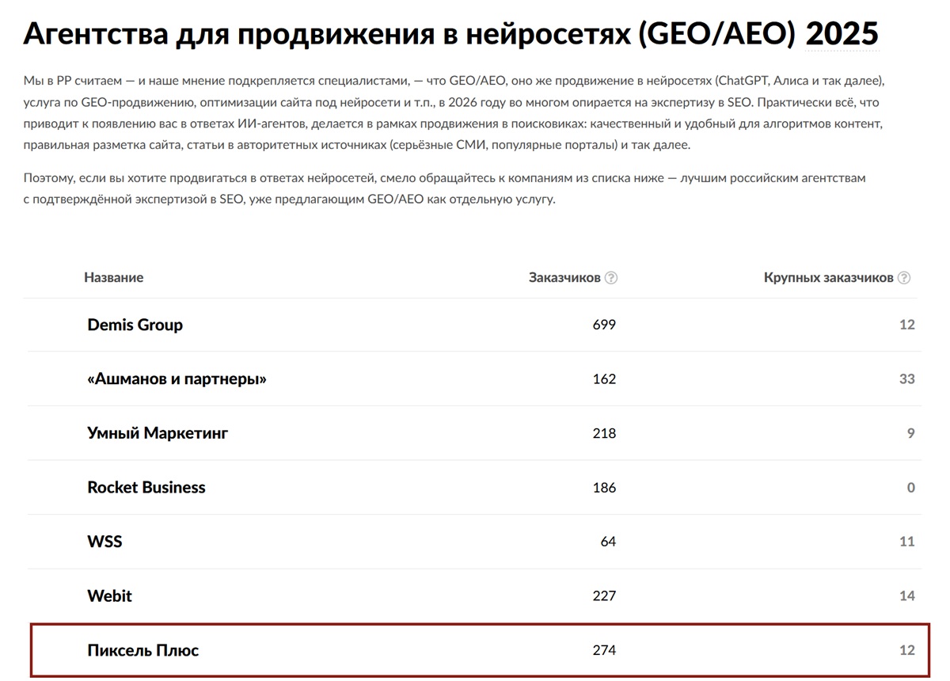
Task: Sort table by Крупных заказчиков column
Action: click(828, 278)
